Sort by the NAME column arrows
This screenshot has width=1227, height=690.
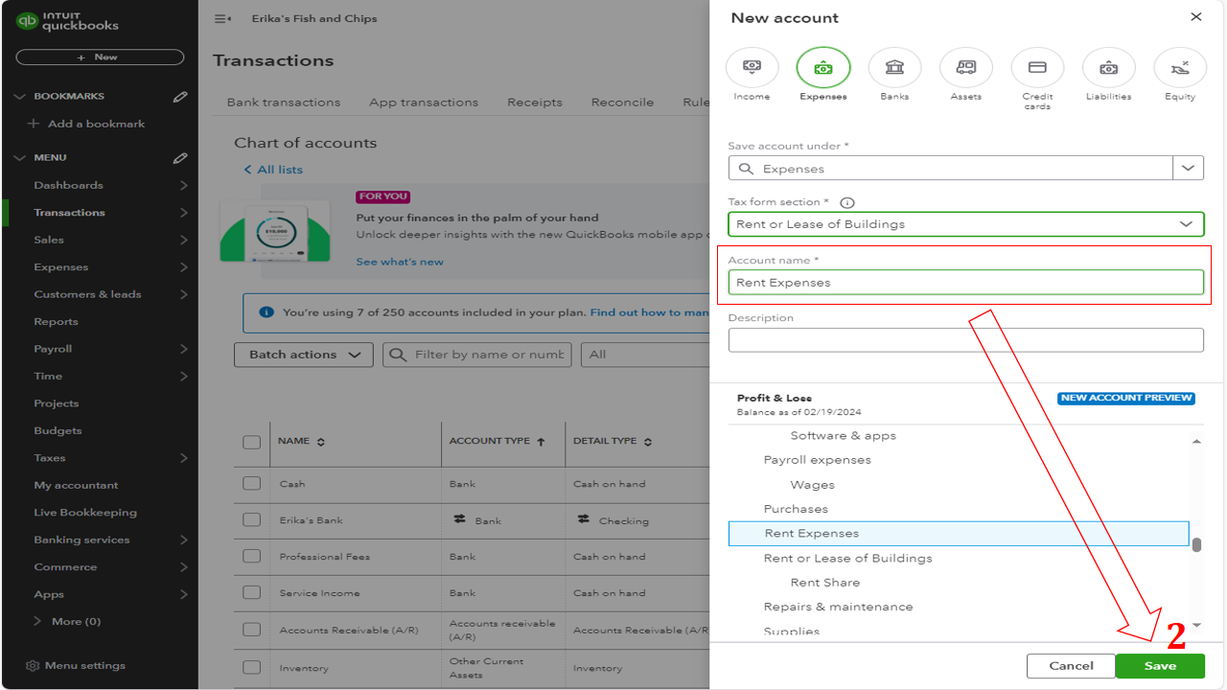pos(321,442)
